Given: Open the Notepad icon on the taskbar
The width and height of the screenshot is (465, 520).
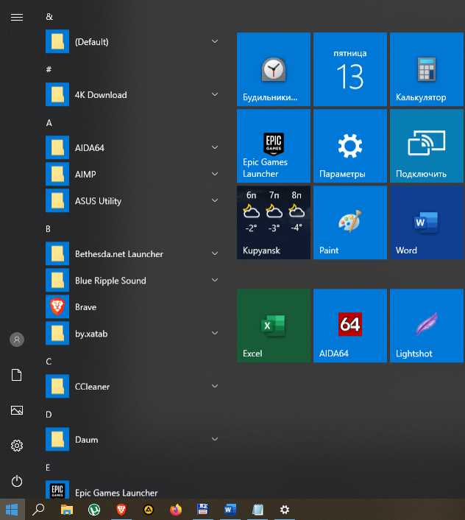Looking at the screenshot, I should tap(258, 510).
